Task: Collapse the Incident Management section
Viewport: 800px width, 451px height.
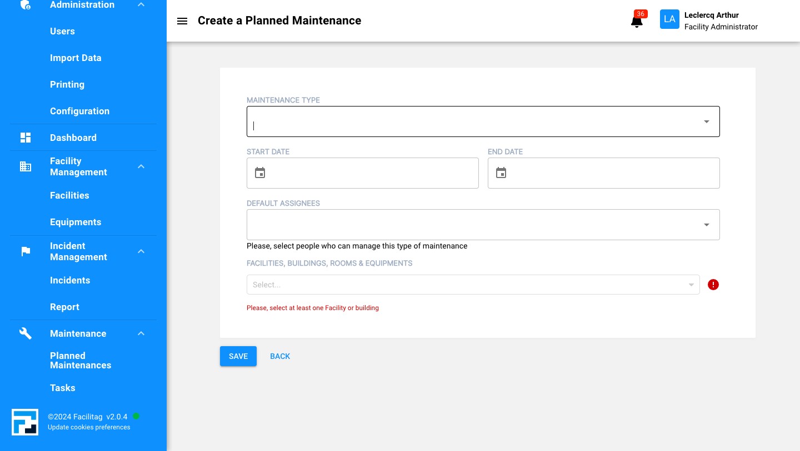Action: coord(141,251)
